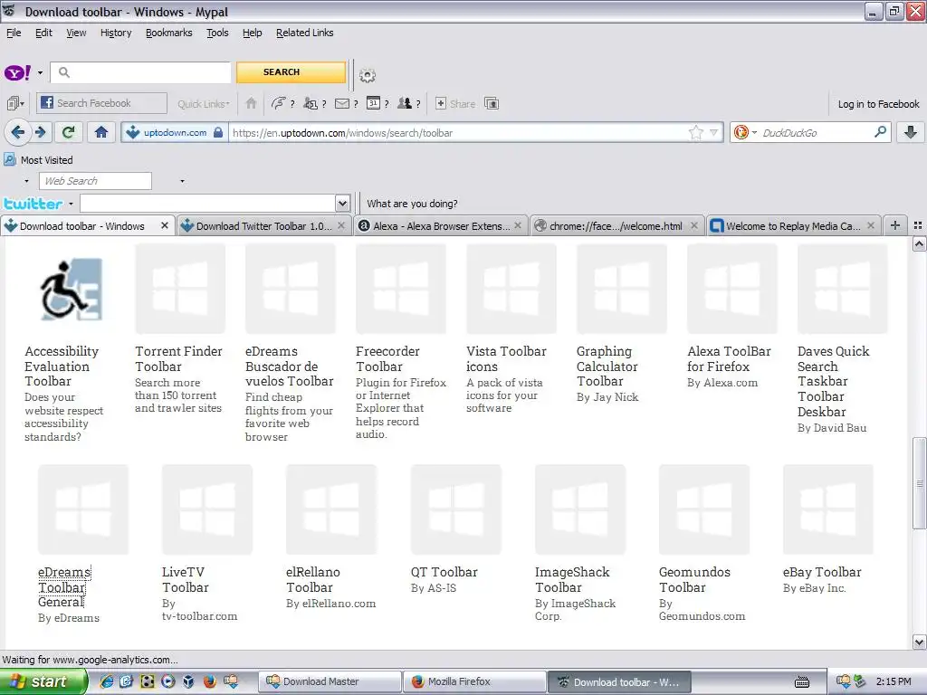The height and width of the screenshot is (695, 927).
Task: Reload the current page
Action: (68, 132)
